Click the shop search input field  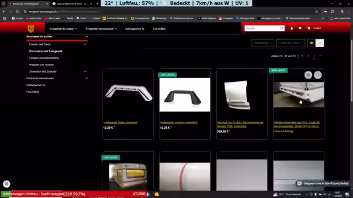(x=263, y=28)
